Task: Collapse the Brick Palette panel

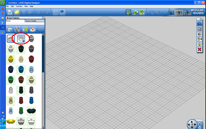Action: click(43, 18)
